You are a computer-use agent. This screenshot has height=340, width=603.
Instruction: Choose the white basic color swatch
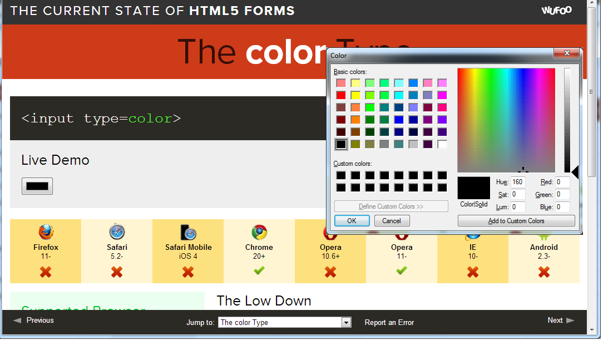tap(442, 144)
